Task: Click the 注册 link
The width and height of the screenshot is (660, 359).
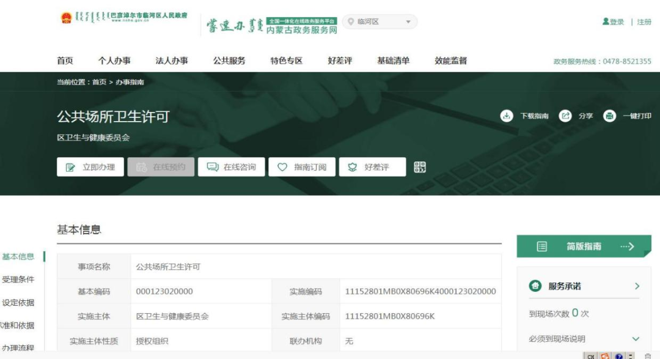Action: tap(644, 22)
